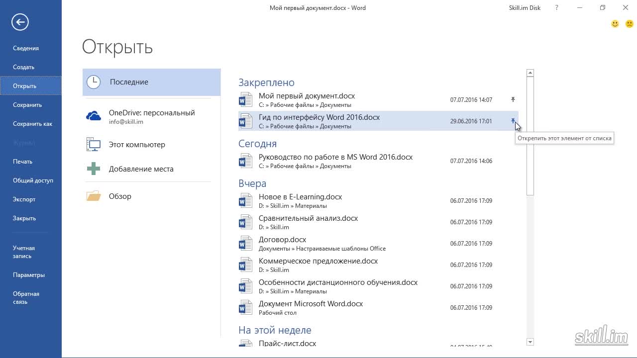Open file 'Документ Microsoft Word.docx'
The width and height of the screenshot is (637, 358).
(x=378, y=307)
